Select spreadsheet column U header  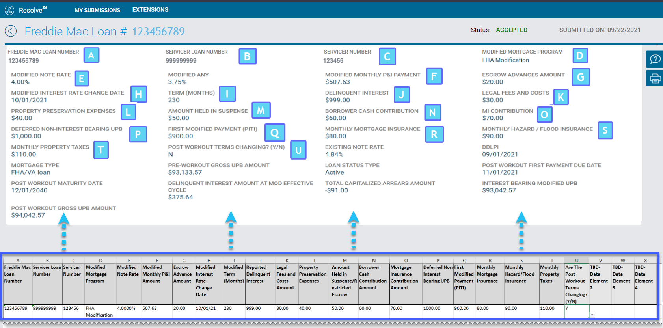(x=577, y=261)
